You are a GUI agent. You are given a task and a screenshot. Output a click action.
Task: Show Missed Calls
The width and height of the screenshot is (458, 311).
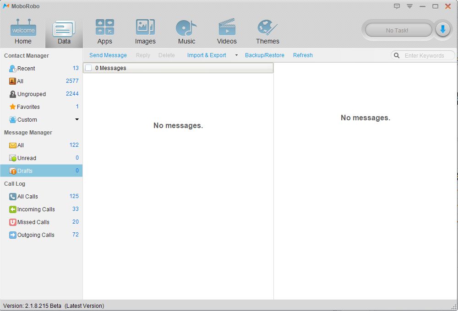pyautogui.click(x=41, y=222)
